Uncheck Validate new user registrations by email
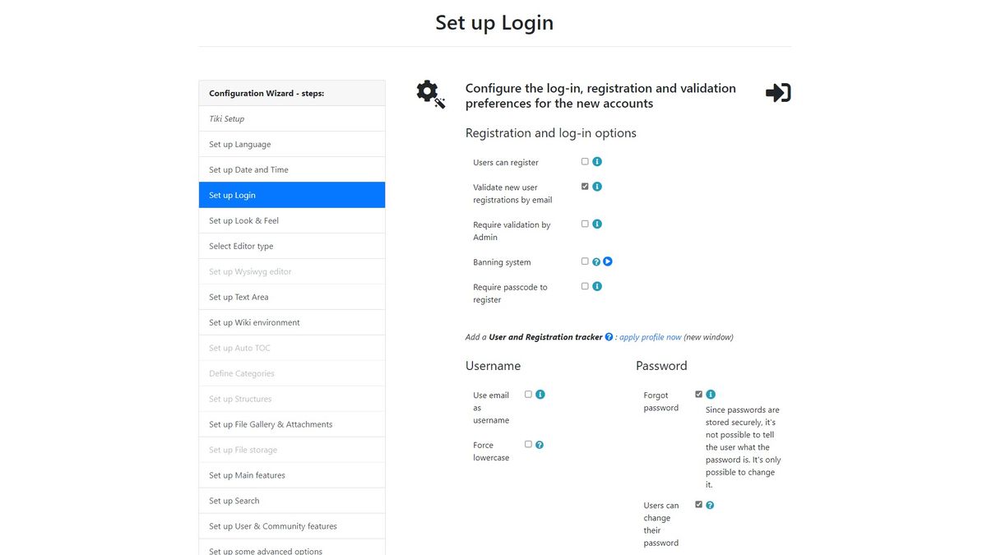 point(585,186)
